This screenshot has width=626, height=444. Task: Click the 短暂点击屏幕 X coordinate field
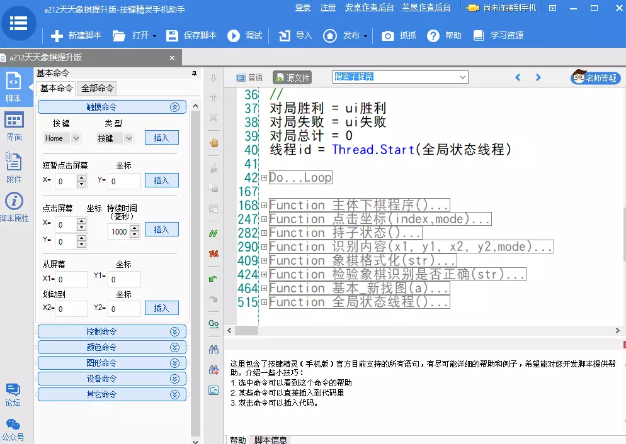(65, 181)
